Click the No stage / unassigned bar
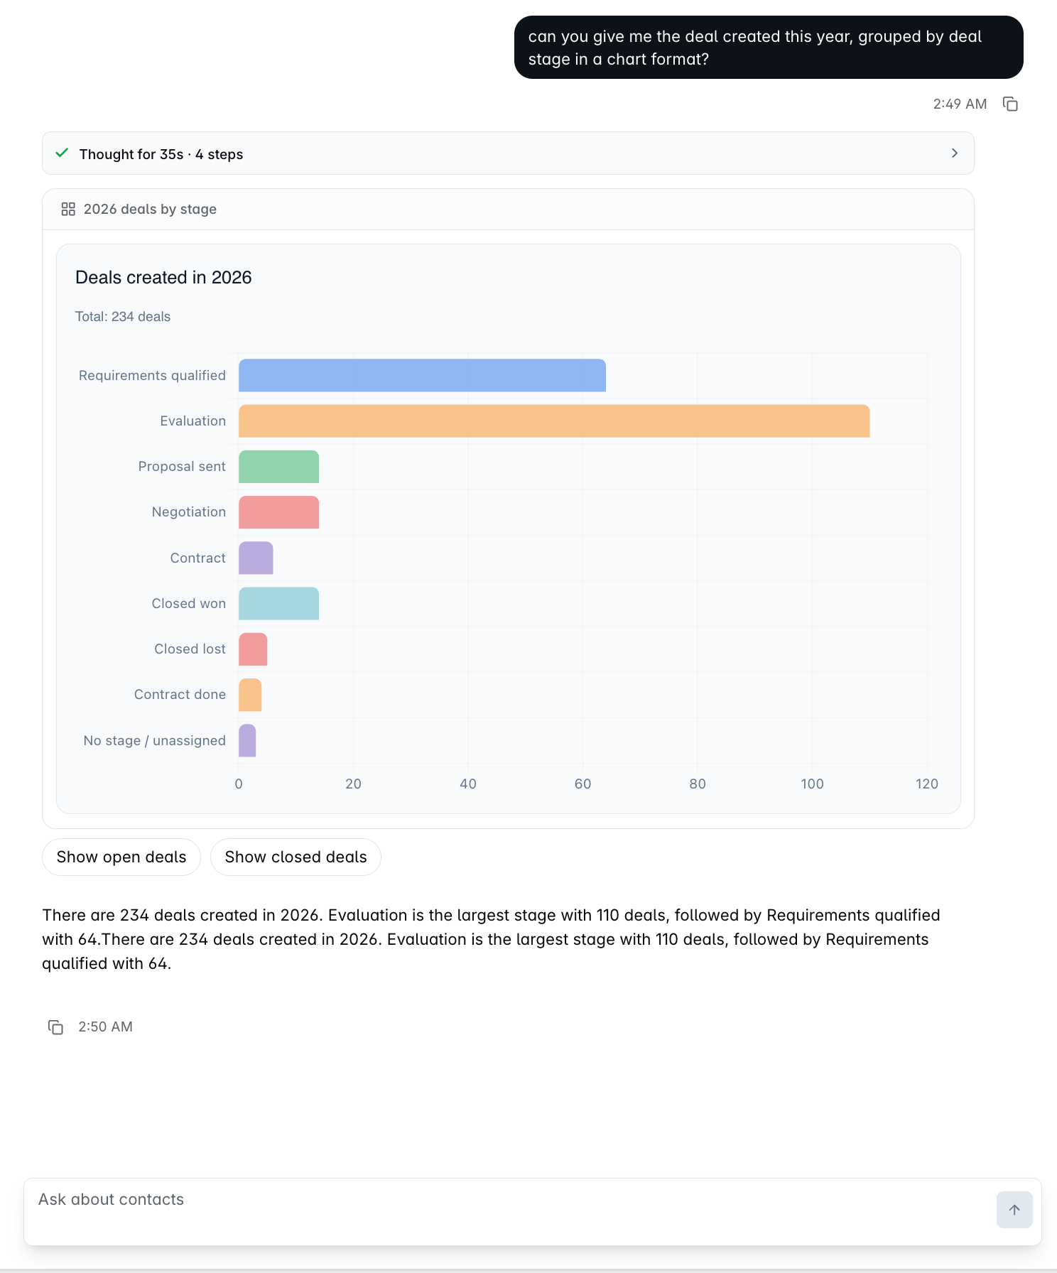 point(247,740)
